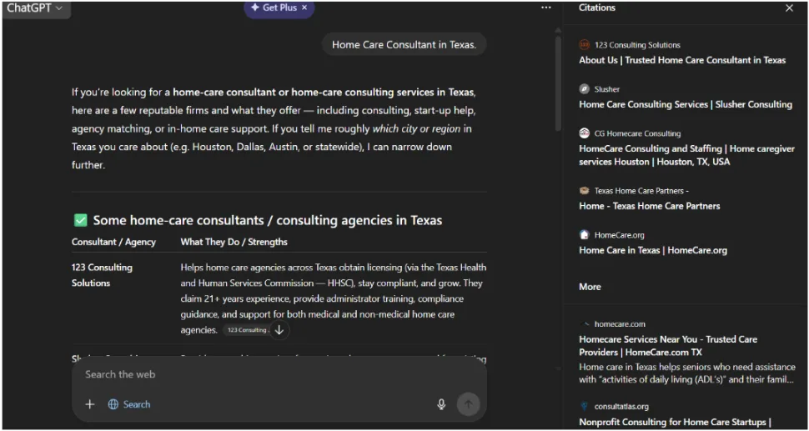Open the three-dots options menu
The width and height of the screenshot is (809, 431).
pyautogui.click(x=545, y=8)
